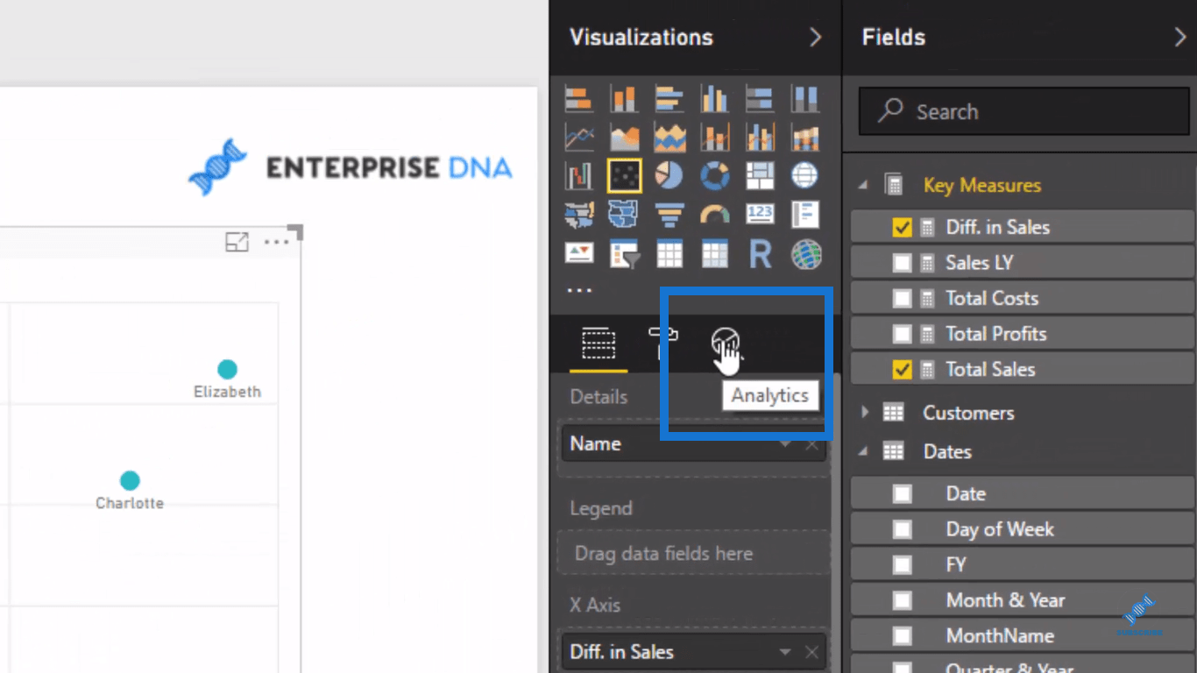Expand the Customers table arrow

pyautogui.click(x=865, y=412)
